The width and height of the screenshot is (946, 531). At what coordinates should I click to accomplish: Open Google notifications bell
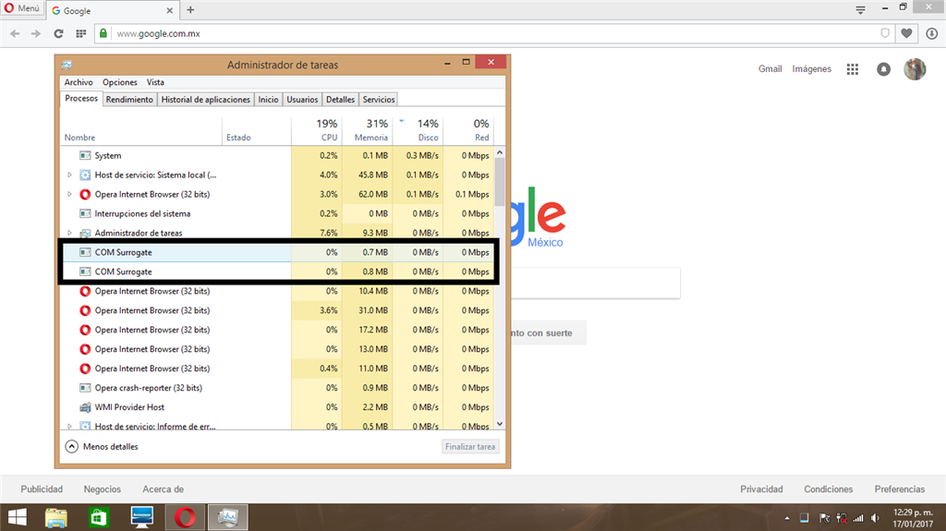pyautogui.click(x=883, y=69)
